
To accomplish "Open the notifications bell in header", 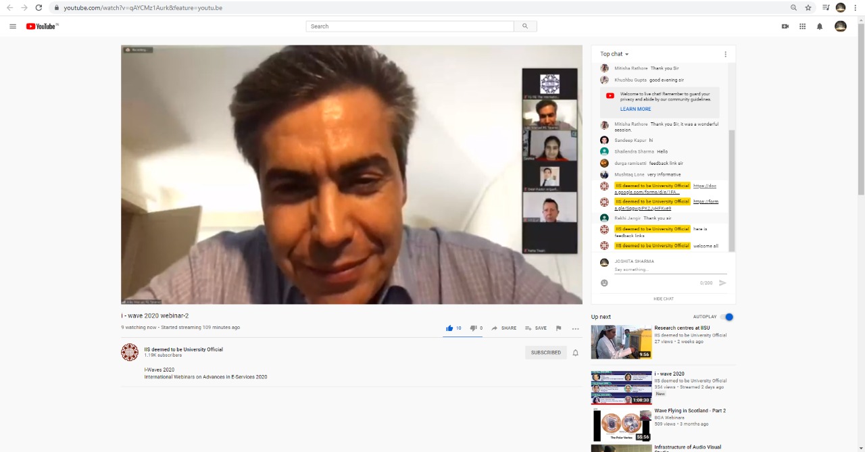I will point(820,26).
